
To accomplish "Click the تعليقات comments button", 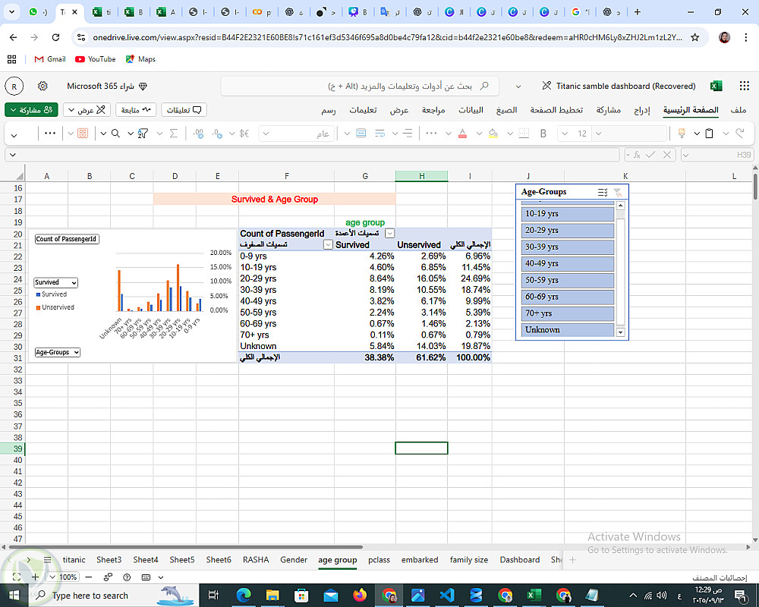I will 184,110.
